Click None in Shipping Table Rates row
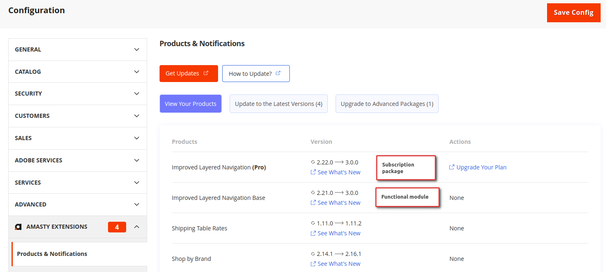The height and width of the screenshot is (272, 606). coord(457,228)
